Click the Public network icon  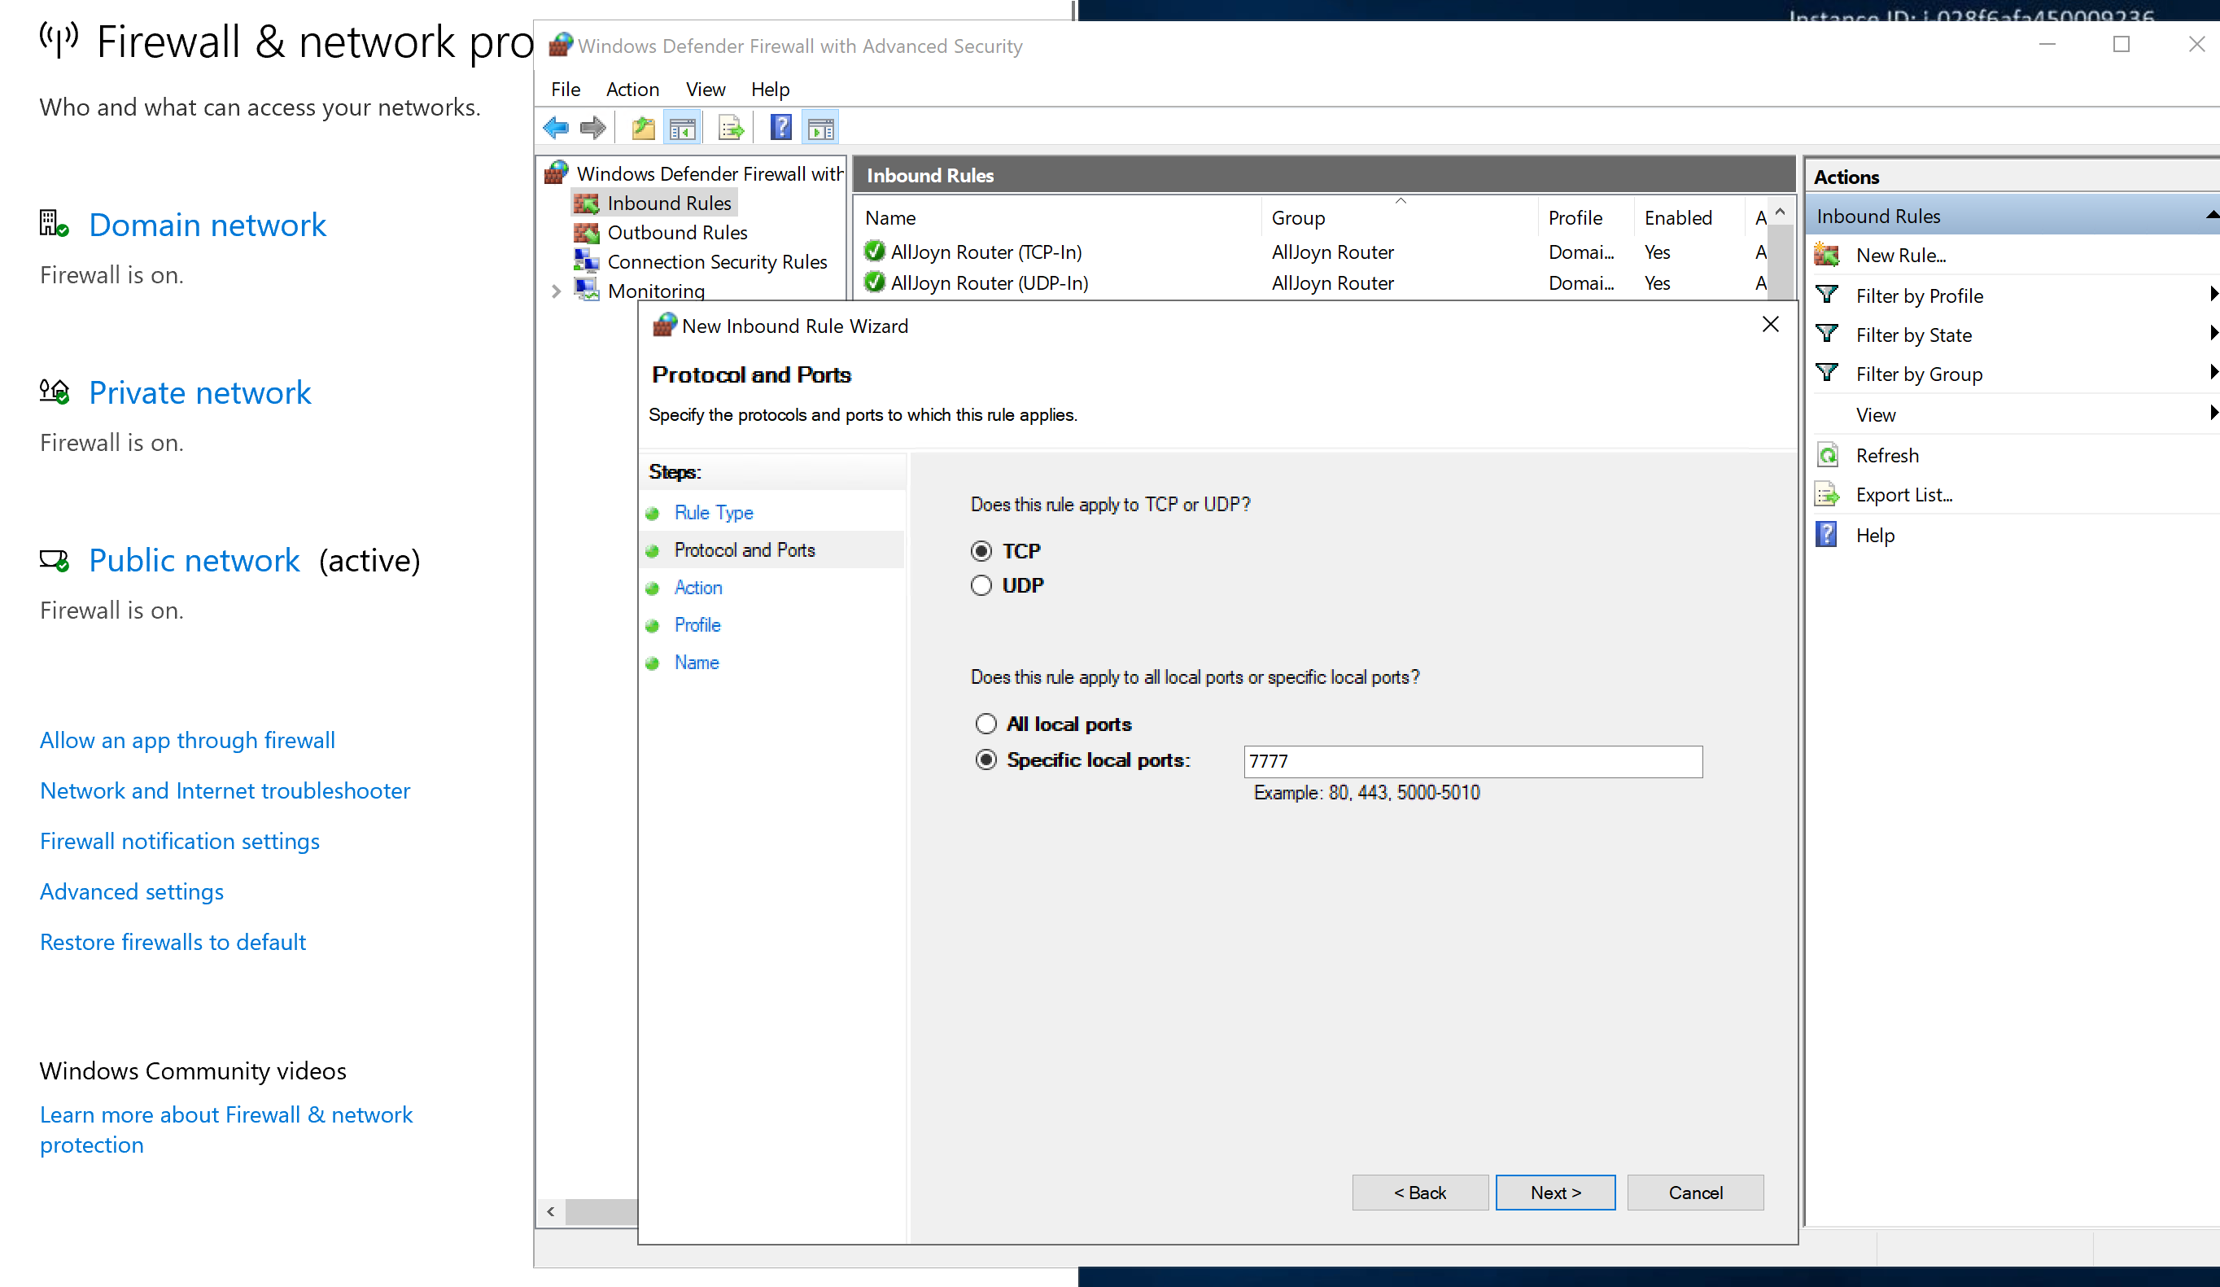54,560
